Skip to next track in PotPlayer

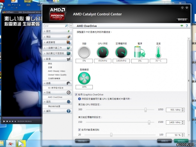[13, 121]
